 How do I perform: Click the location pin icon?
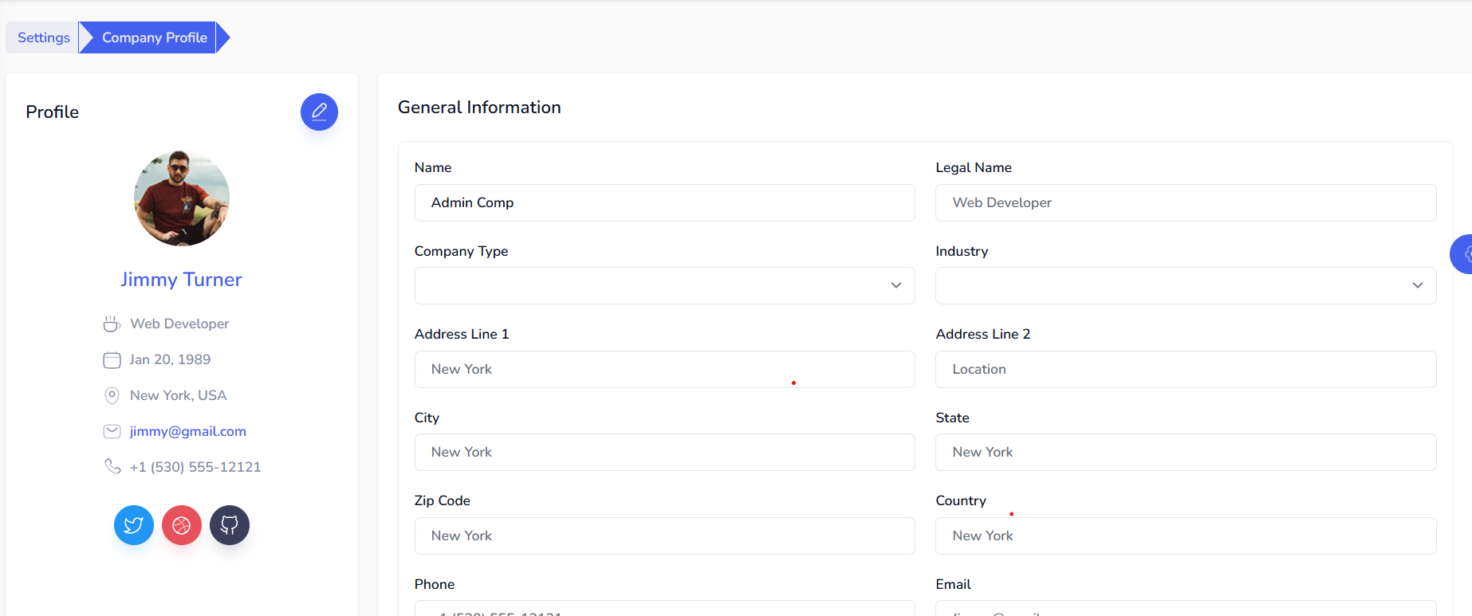tap(112, 395)
